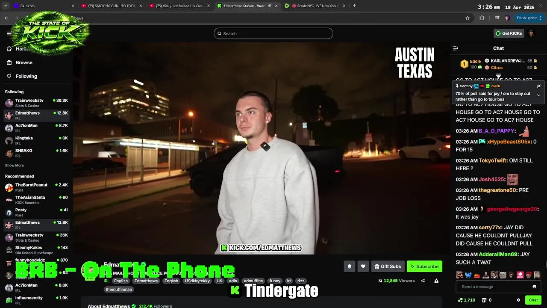Select the themuffinman tag
The width and height of the screenshot is (547, 308).
point(119,290)
